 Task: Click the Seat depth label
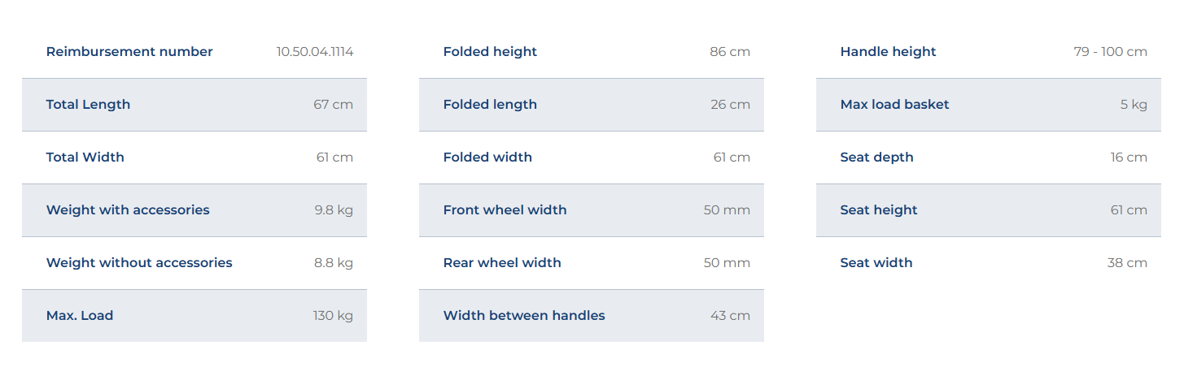coord(876,158)
